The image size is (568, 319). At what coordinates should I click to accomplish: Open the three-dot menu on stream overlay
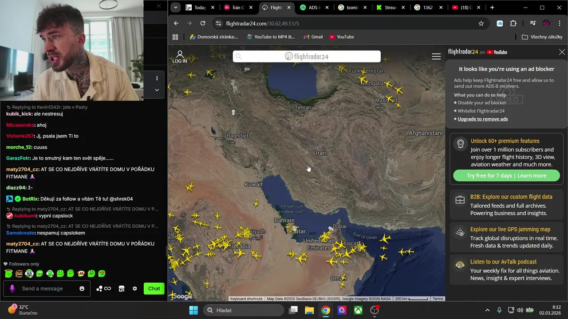[x=157, y=78]
